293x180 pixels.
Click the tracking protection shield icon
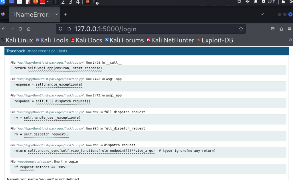[x=60, y=29]
